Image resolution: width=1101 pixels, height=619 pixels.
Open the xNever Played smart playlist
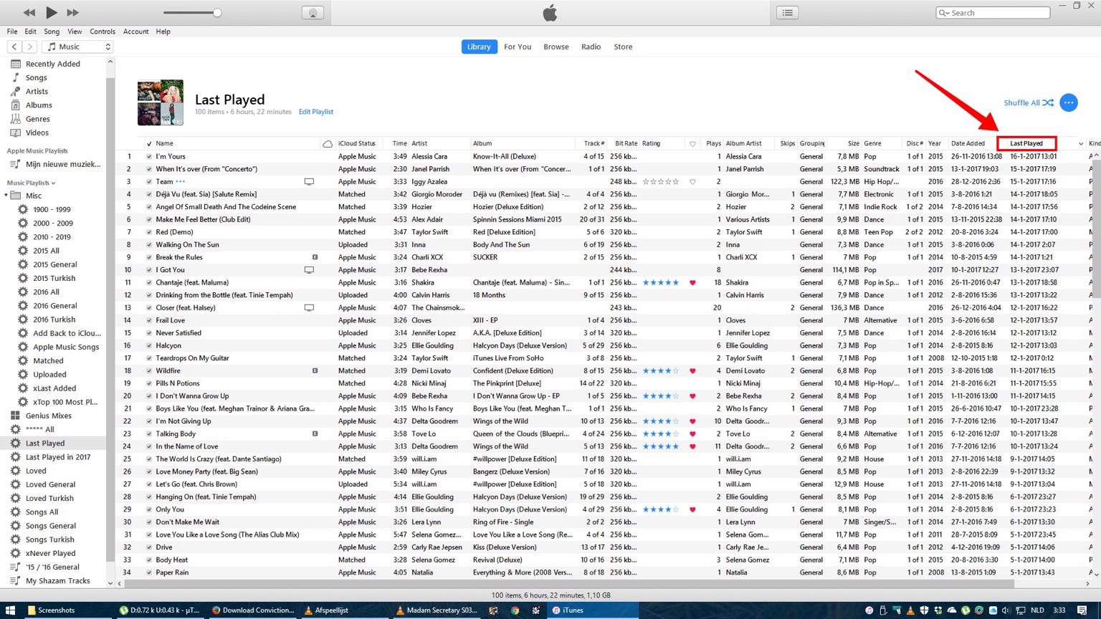(x=50, y=553)
